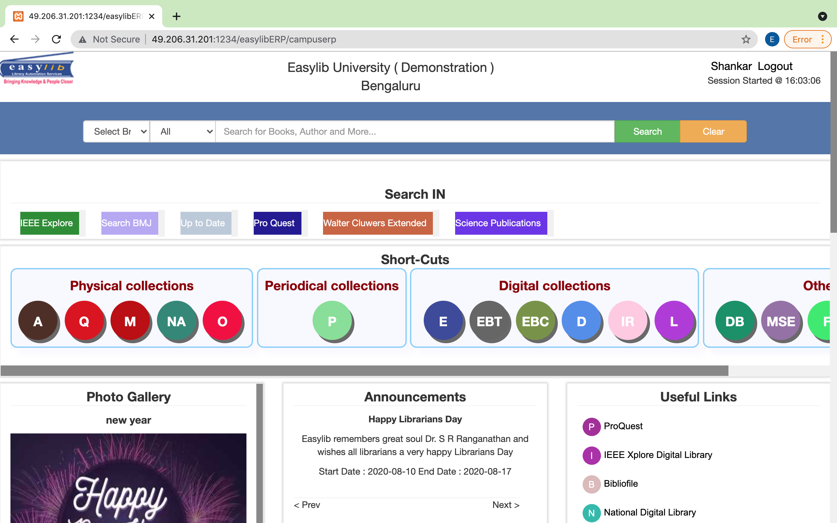Image resolution: width=837 pixels, height=523 pixels.
Task: Click the Announcements Next arrow link
Action: pyautogui.click(x=507, y=505)
